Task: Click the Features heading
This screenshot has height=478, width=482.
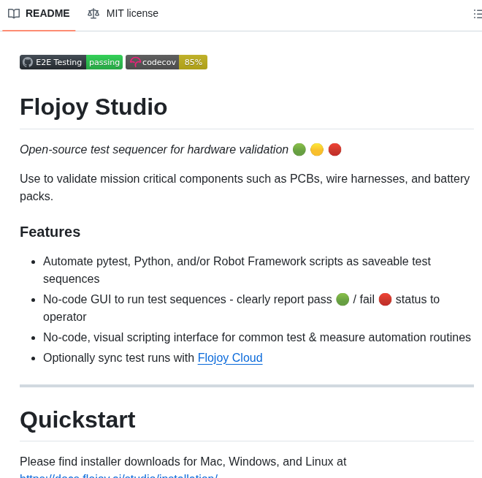Action: tap(50, 232)
